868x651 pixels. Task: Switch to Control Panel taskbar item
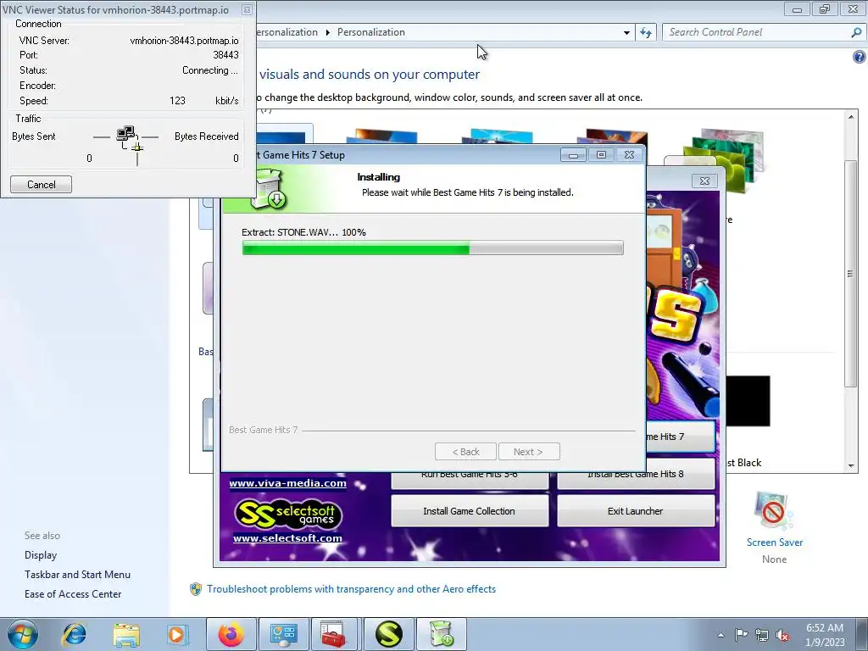pos(284,634)
